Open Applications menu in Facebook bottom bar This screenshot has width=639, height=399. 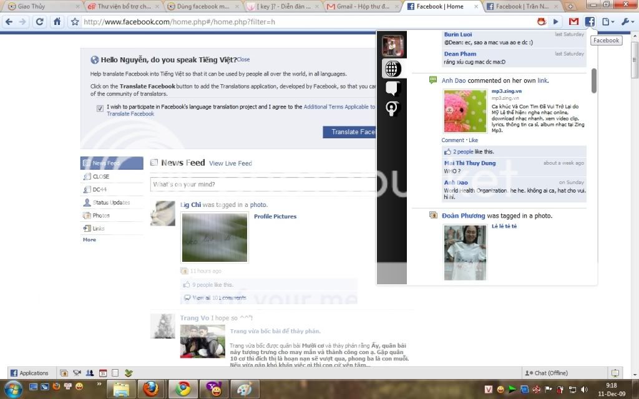[29, 373]
